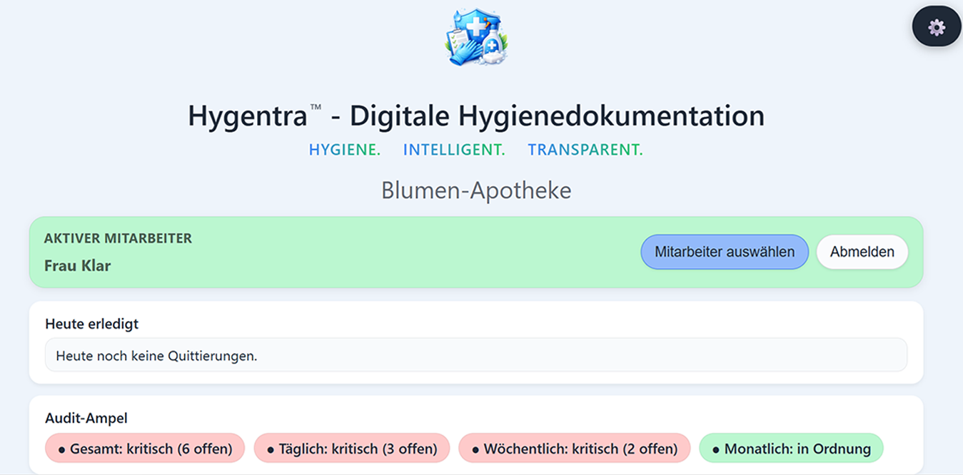Select the Monatlich: in Ordnung badge
Screen dimensions: 963x475
[x=792, y=449]
